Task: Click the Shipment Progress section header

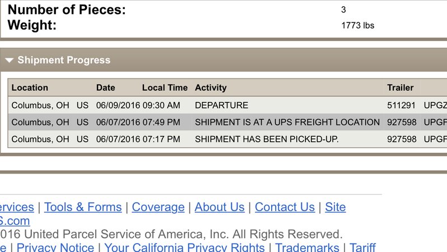Action: coord(223,60)
